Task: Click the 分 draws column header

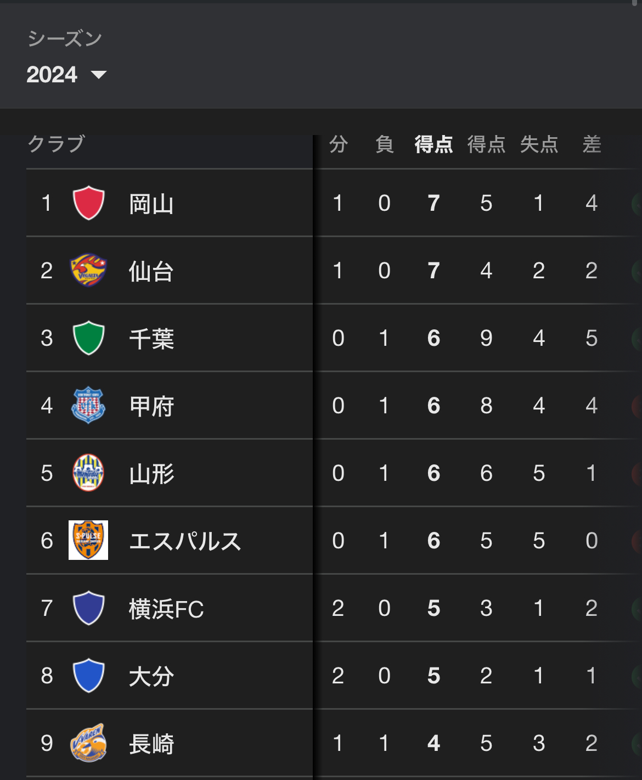Action: tap(338, 144)
